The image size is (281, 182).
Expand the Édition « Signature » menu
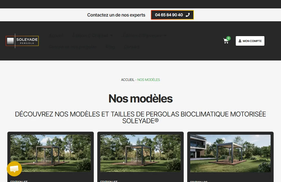coord(144,36)
